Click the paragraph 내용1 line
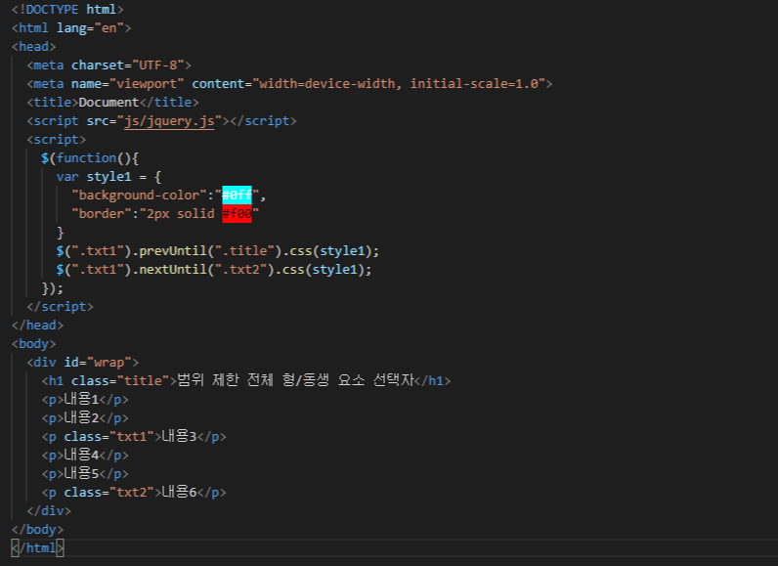The width and height of the screenshot is (778, 566). (x=85, y=399)
